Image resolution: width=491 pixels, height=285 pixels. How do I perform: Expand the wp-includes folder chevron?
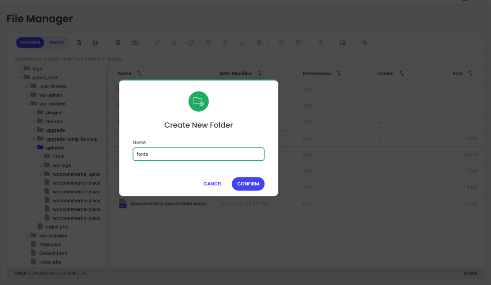pyautogui.click(x=28, y=235)
